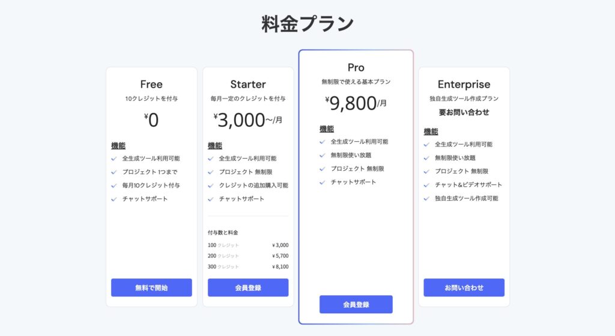Click checkmark beside クレジットの追加購入可能
Screen dimensions: 615x336
pyautogui.click(x=211, y=185)
